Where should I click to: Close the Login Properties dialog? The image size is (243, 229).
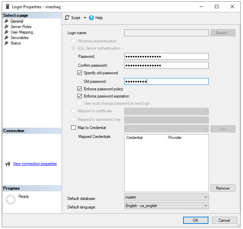[232, 7]
